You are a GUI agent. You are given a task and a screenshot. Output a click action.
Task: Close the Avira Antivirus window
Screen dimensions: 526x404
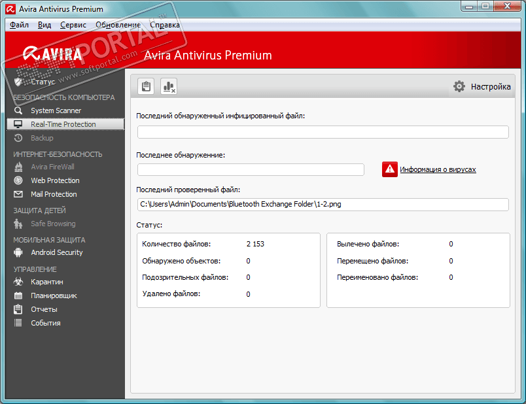pyautogui.click(x=507, y=7)
